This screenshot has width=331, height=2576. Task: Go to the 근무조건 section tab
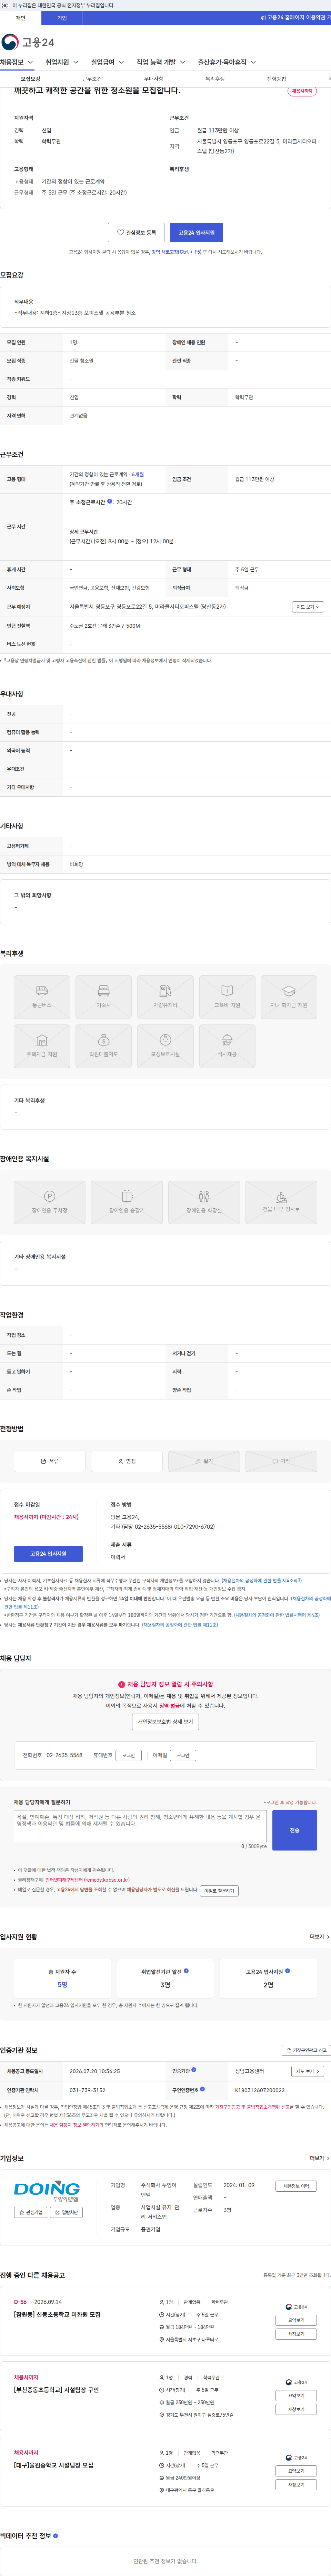[92, 79]
